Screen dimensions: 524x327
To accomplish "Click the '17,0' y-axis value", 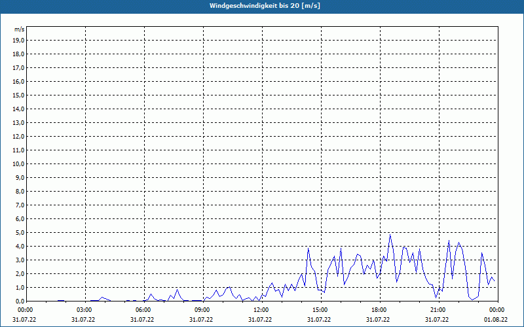I will click(18, 68).
